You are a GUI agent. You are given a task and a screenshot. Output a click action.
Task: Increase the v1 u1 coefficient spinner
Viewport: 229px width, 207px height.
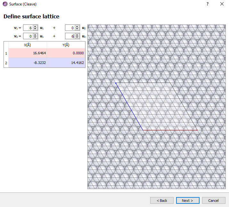[x=35, y=26]
